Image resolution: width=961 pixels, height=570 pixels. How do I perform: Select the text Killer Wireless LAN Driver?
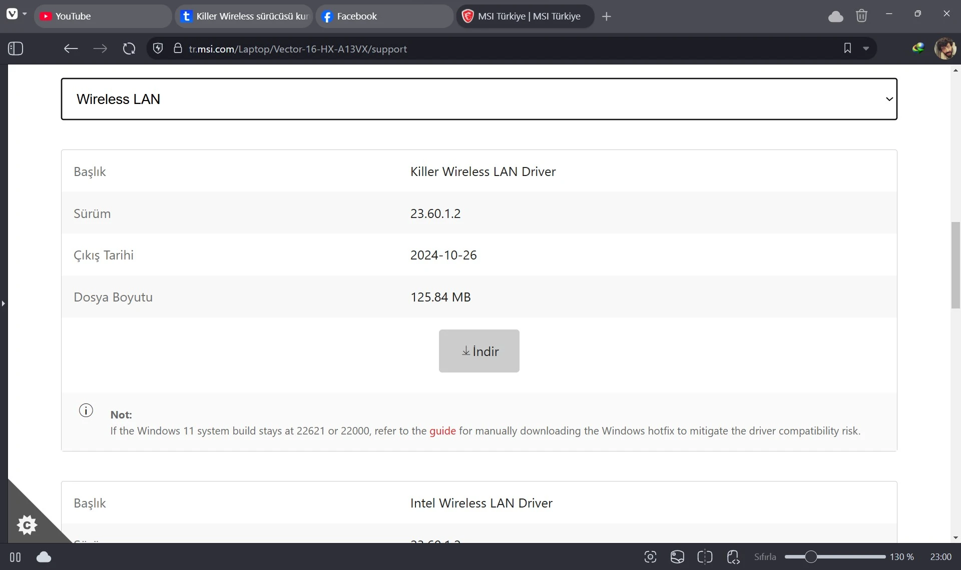pos(483,171)
